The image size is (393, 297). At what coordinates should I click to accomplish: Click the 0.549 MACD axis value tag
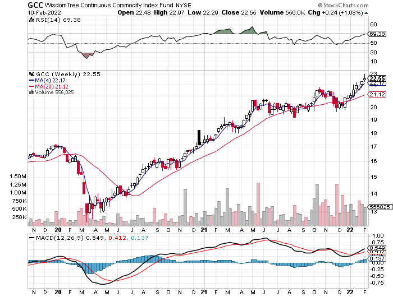click(x=377, y=248)
